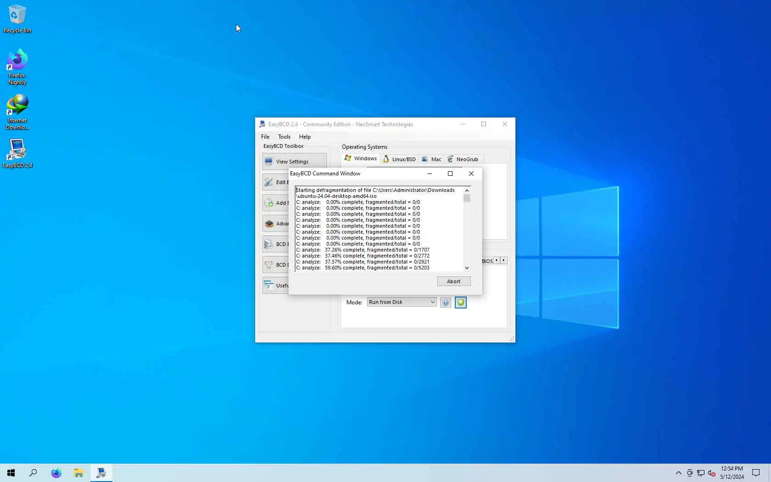Screen dimensions: 771x482
Task: Select the partially hidden BIOS tab
Action: 487,261
